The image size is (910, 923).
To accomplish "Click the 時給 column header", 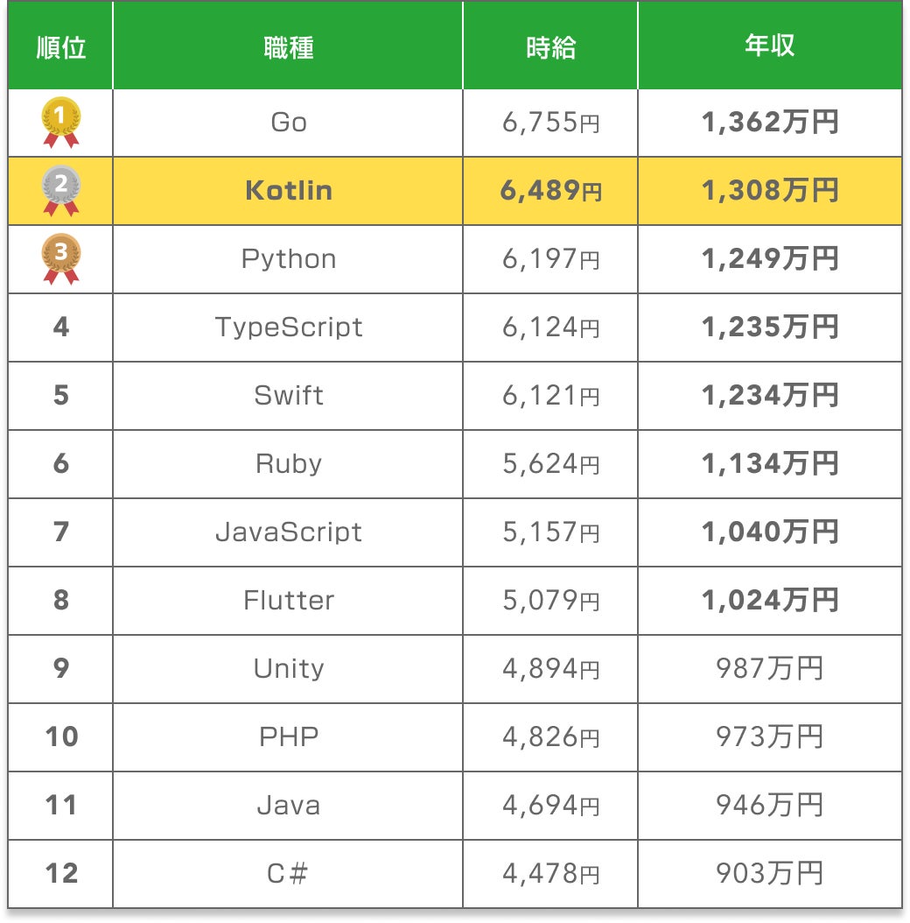I will pos(550,47).
